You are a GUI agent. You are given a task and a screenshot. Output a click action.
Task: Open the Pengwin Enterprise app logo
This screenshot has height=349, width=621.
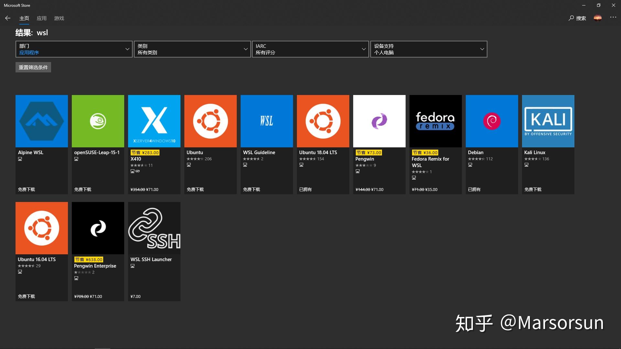click(98, 228)
